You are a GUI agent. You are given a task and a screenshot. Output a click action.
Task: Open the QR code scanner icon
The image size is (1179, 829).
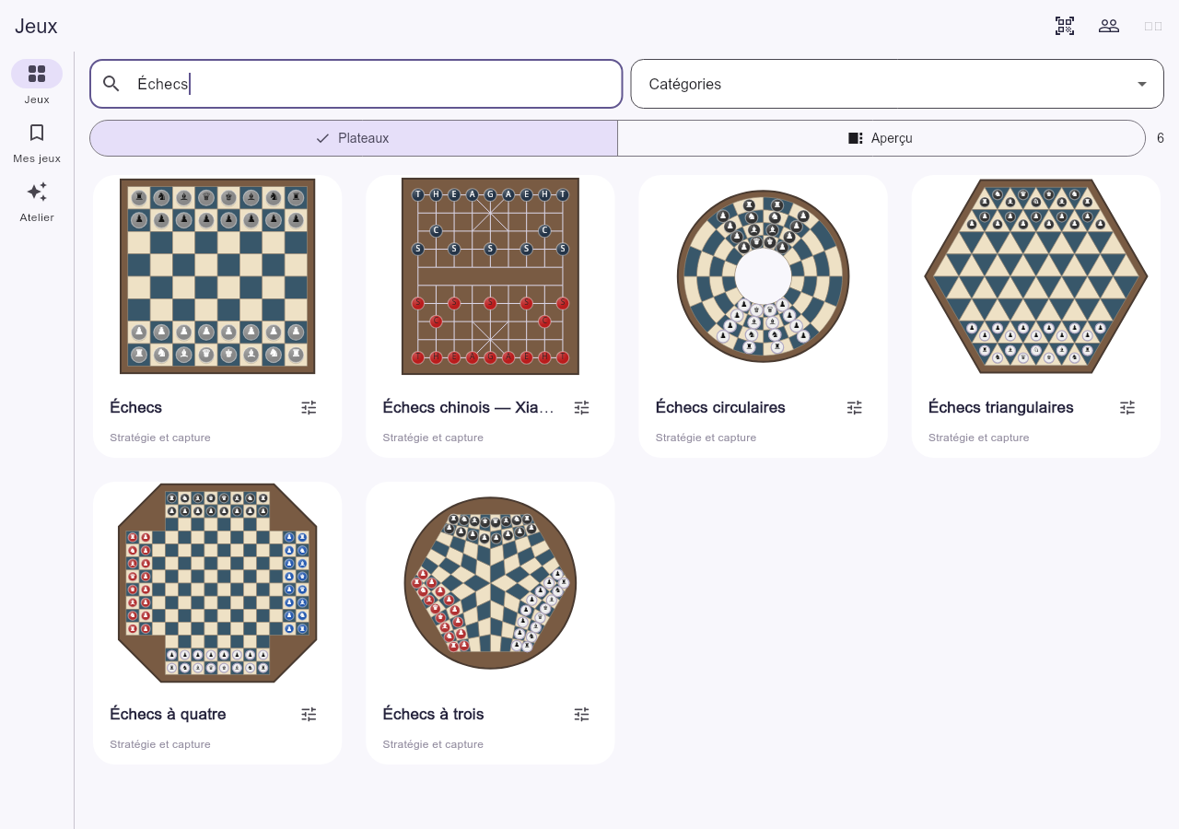coord(1065,26)
